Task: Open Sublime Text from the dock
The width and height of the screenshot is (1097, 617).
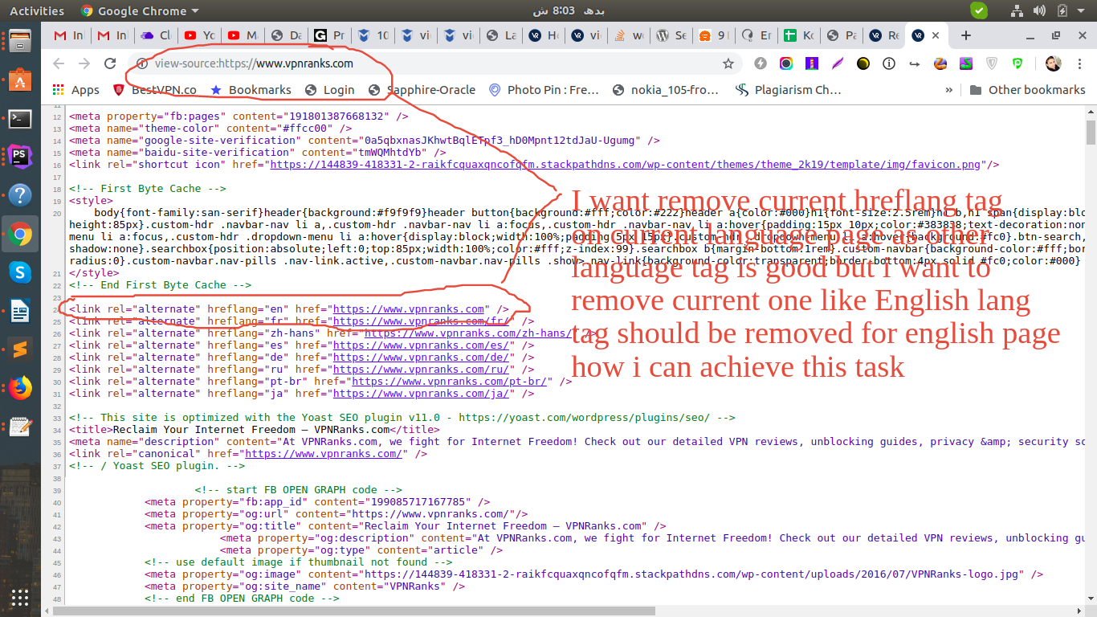Action: click(20, 349)
